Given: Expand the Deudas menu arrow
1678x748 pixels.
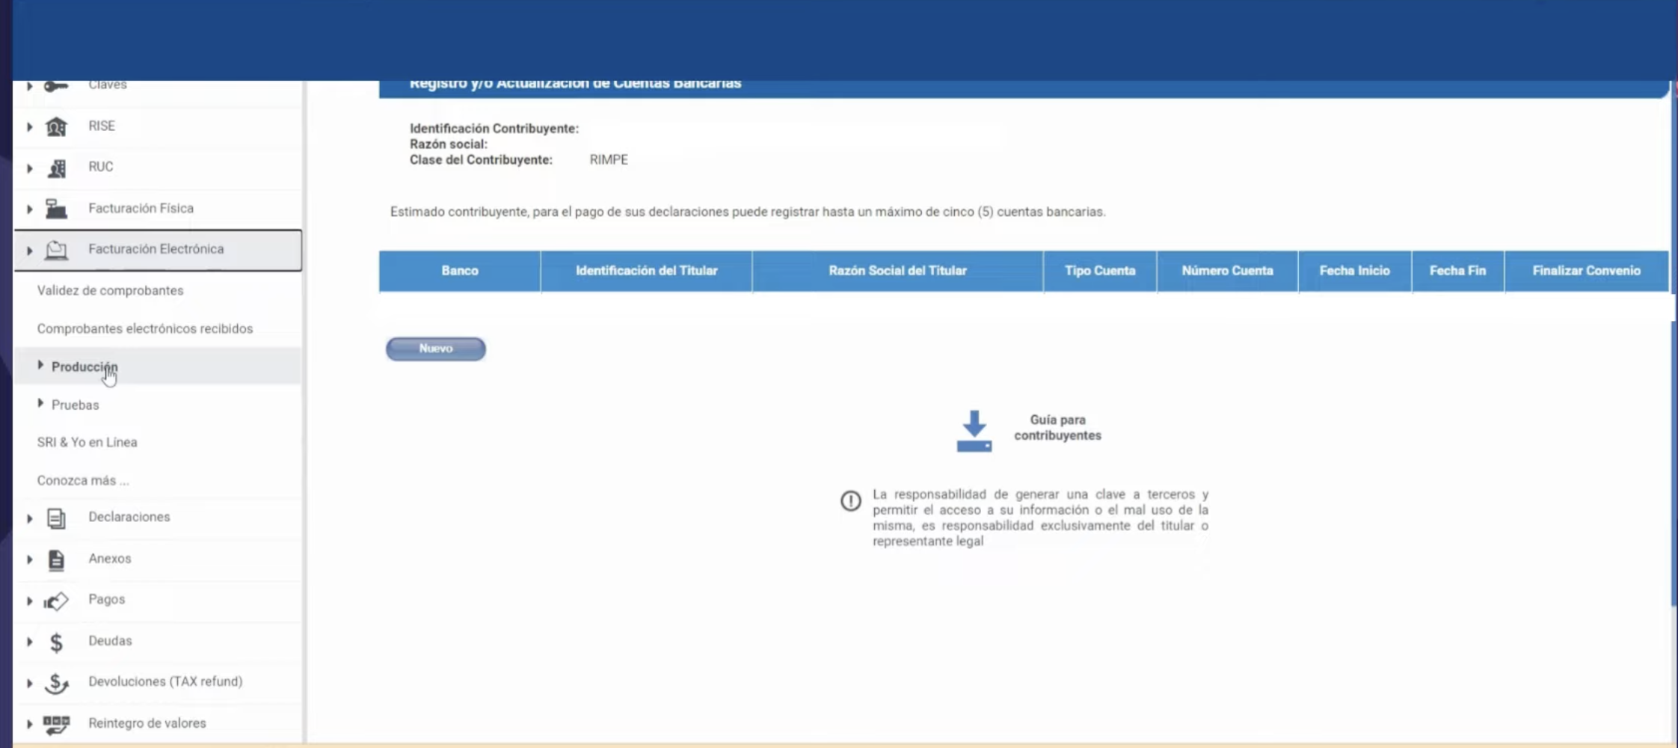Looking at the screenshot, I should point(29,642).
